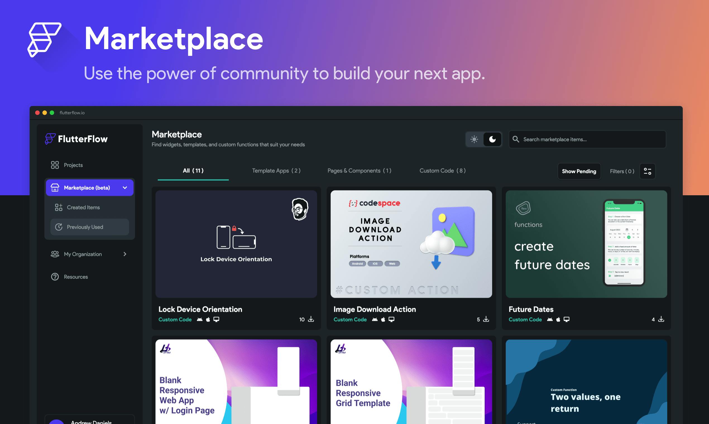Select the All (11) tab
The height and width of the screenshot is (424, 709).
[193, 170]
